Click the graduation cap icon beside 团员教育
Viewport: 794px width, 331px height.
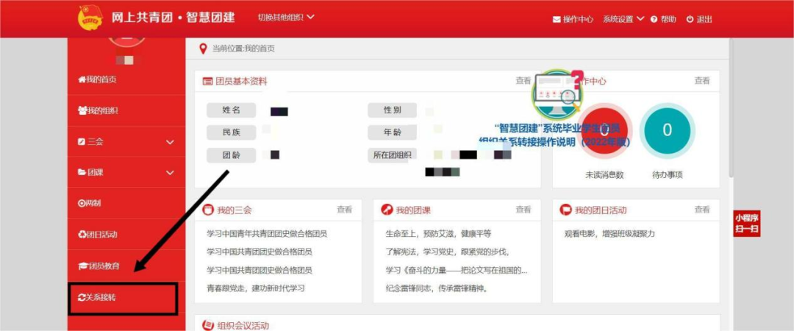(x=82, y=266)
